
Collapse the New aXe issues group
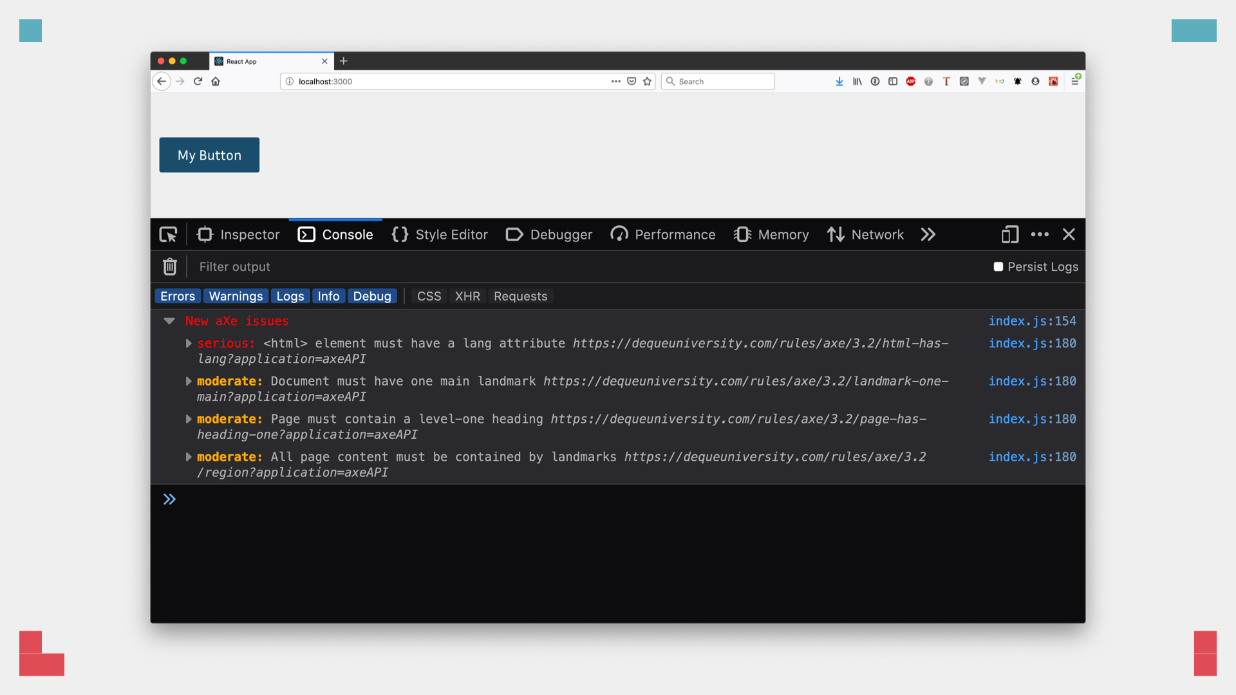pos(169,320)
